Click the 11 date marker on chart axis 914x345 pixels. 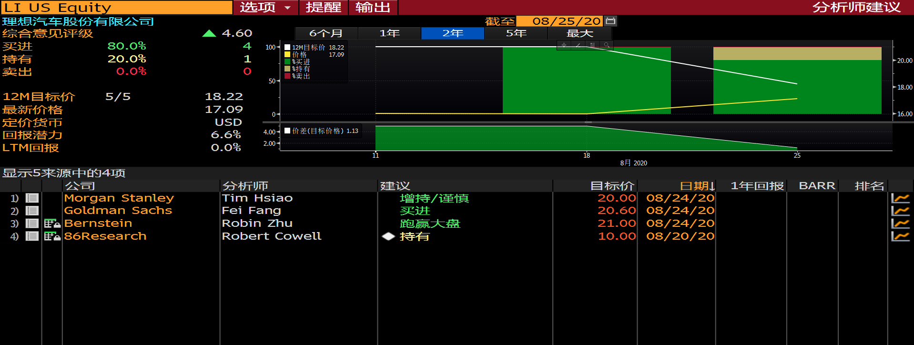tap(376, 155)
